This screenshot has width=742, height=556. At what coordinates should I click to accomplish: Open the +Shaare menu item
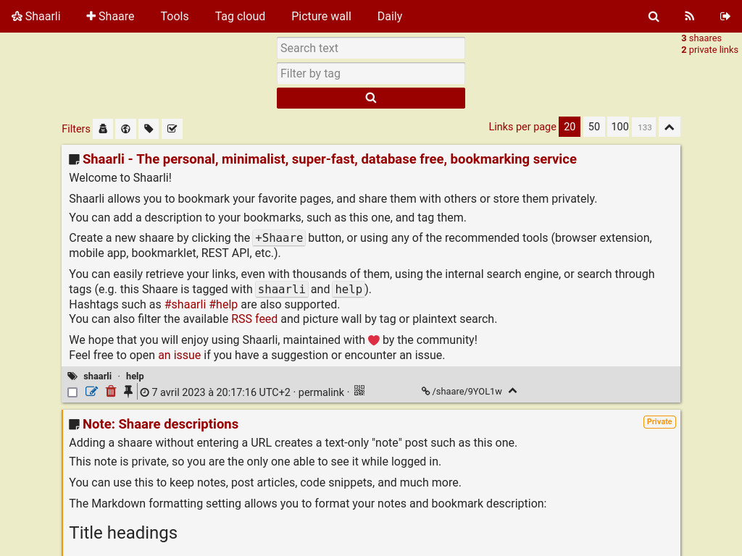pos(110,17)
